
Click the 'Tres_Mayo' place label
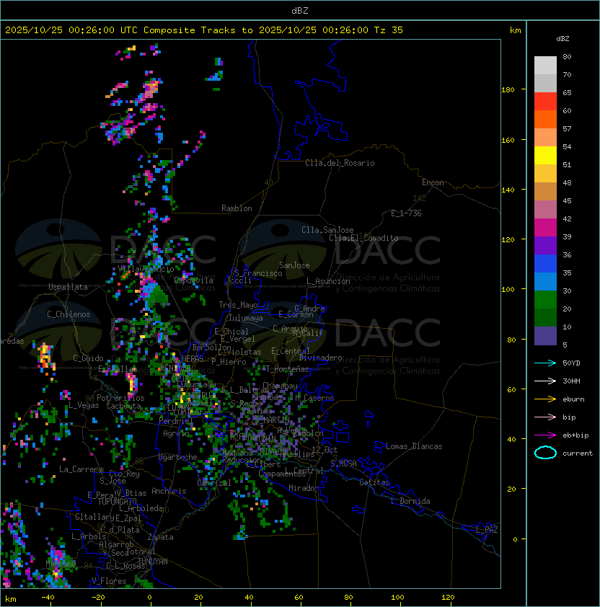(238, 305)
